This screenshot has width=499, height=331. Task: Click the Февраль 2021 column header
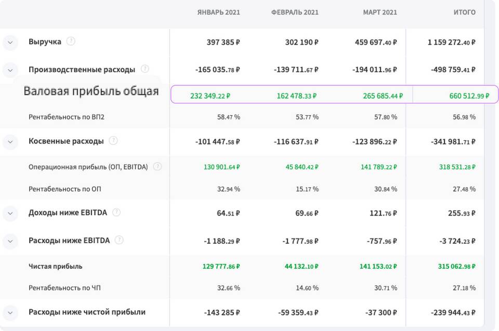point(295,12)
